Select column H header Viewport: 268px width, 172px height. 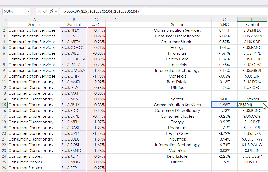[x=252, y=20]
